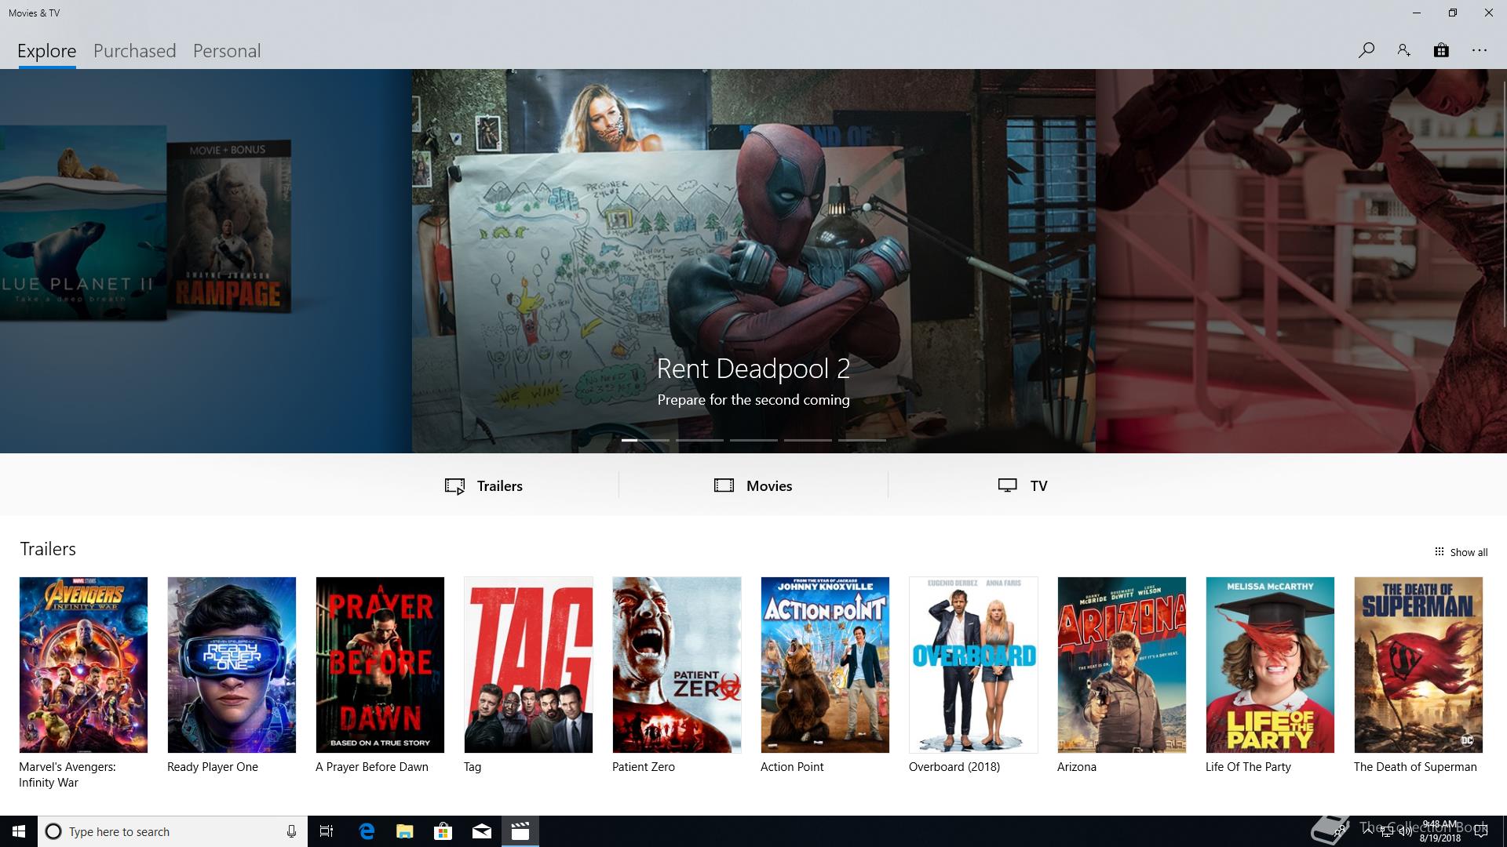Click the Cortana microphone icon

(x=291, y=831)
